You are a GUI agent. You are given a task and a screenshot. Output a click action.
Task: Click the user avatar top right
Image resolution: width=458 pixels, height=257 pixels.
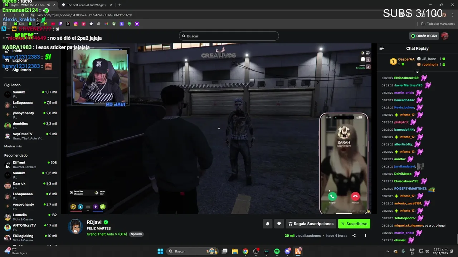444,36
